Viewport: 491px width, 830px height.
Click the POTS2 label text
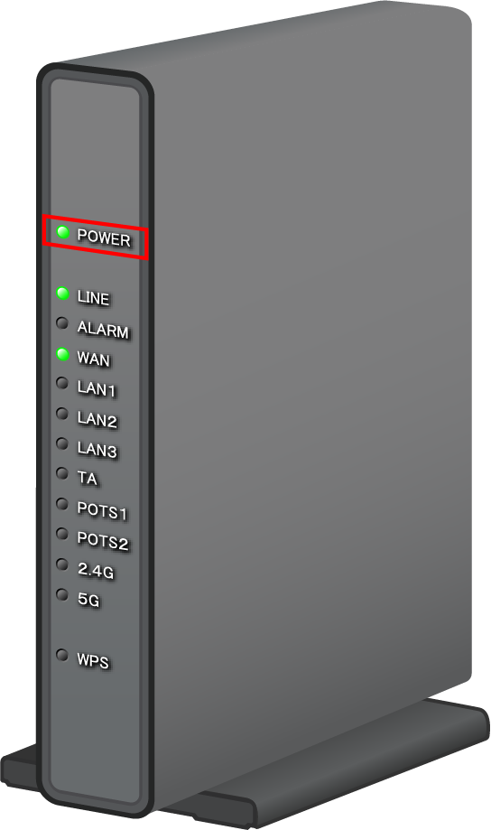pos(103,540)
